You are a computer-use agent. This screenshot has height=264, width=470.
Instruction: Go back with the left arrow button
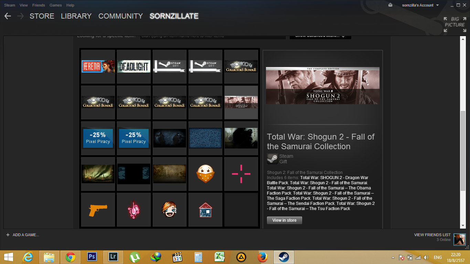point(8,16)
